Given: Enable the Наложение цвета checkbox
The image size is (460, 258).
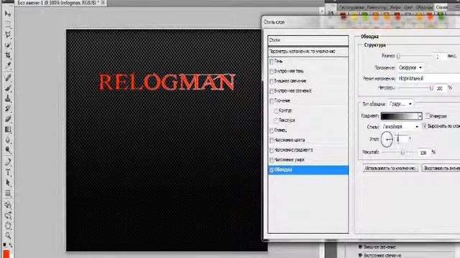Looking at the screenshot, I should pos(272,140).
